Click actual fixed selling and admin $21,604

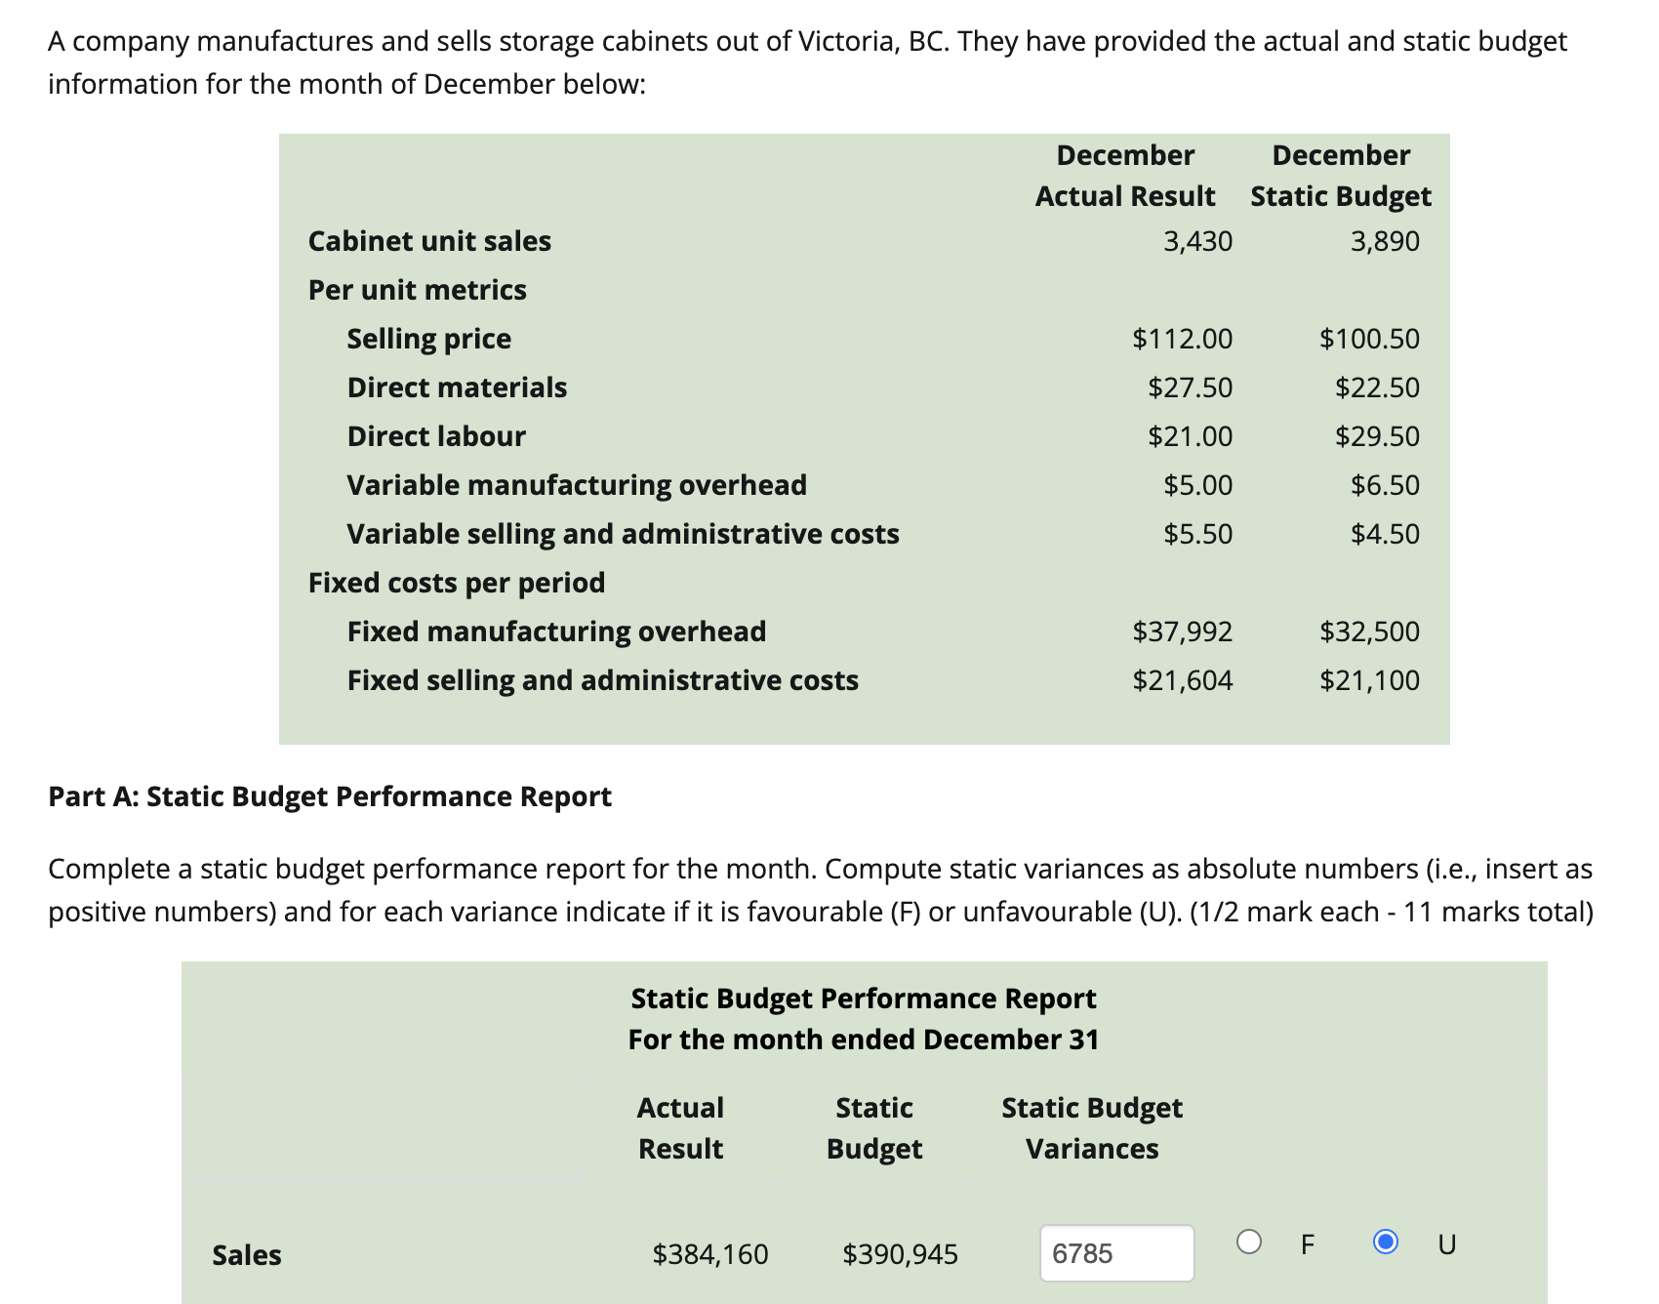[x=1183, y=680]
